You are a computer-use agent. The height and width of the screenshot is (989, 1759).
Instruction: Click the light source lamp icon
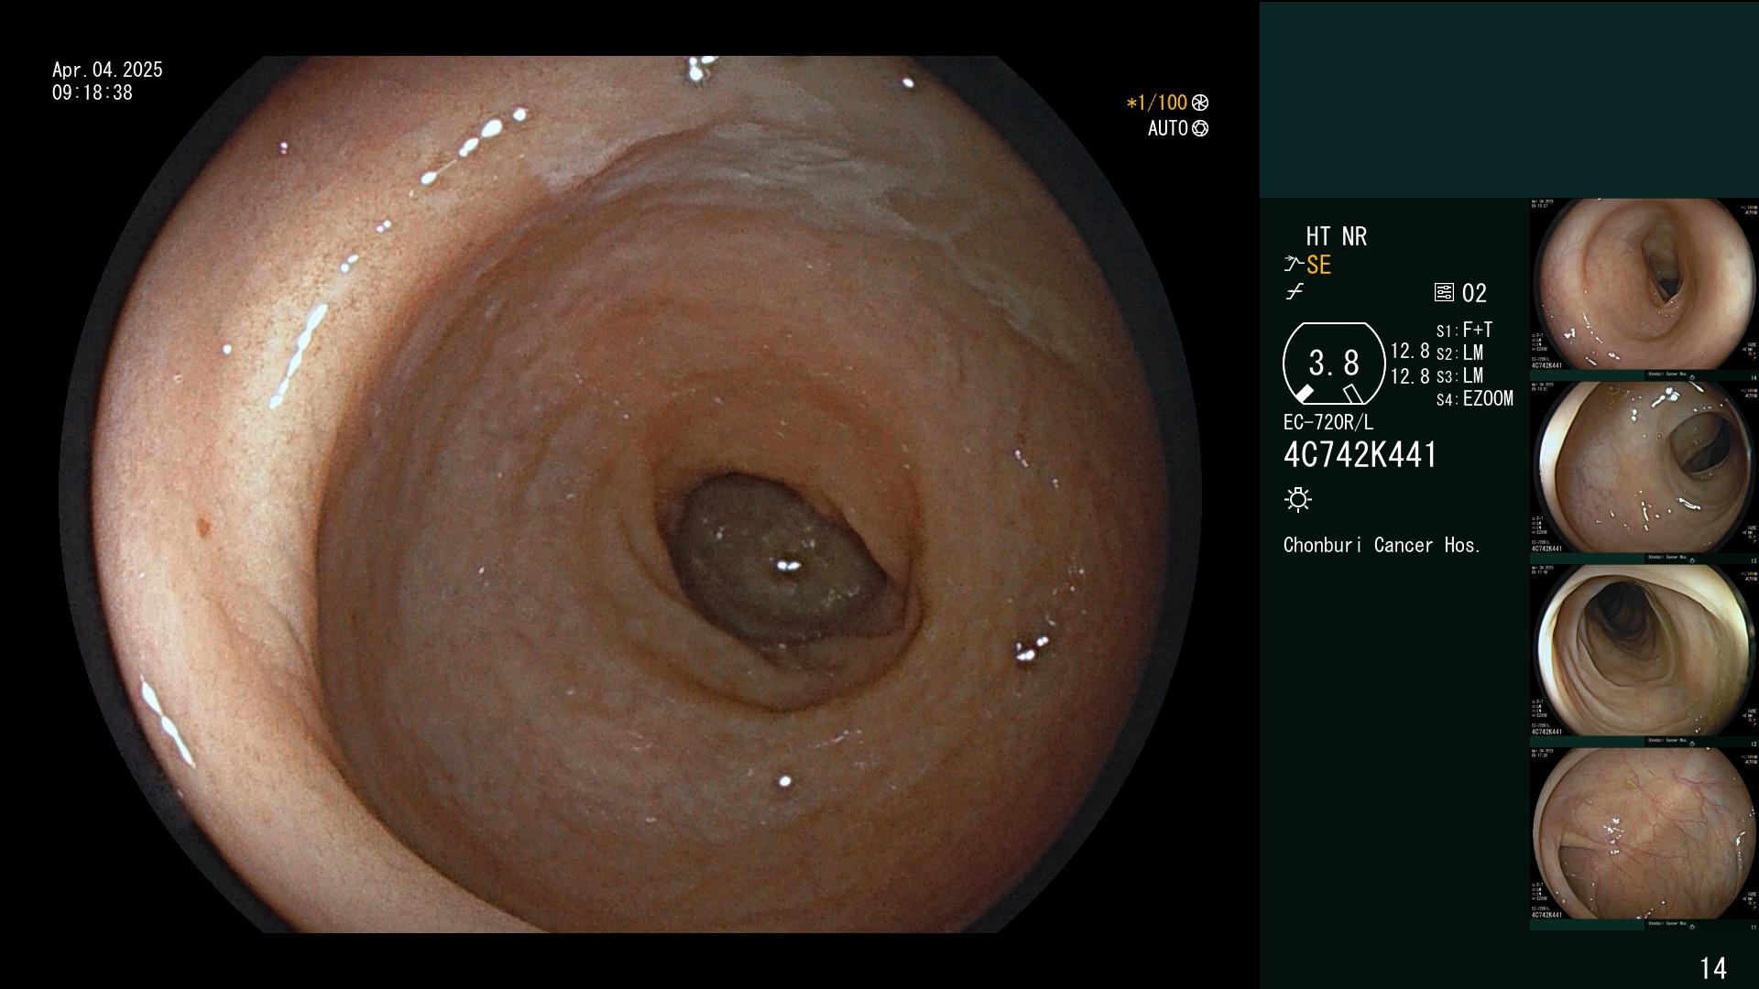click(x=1298, y=499)
